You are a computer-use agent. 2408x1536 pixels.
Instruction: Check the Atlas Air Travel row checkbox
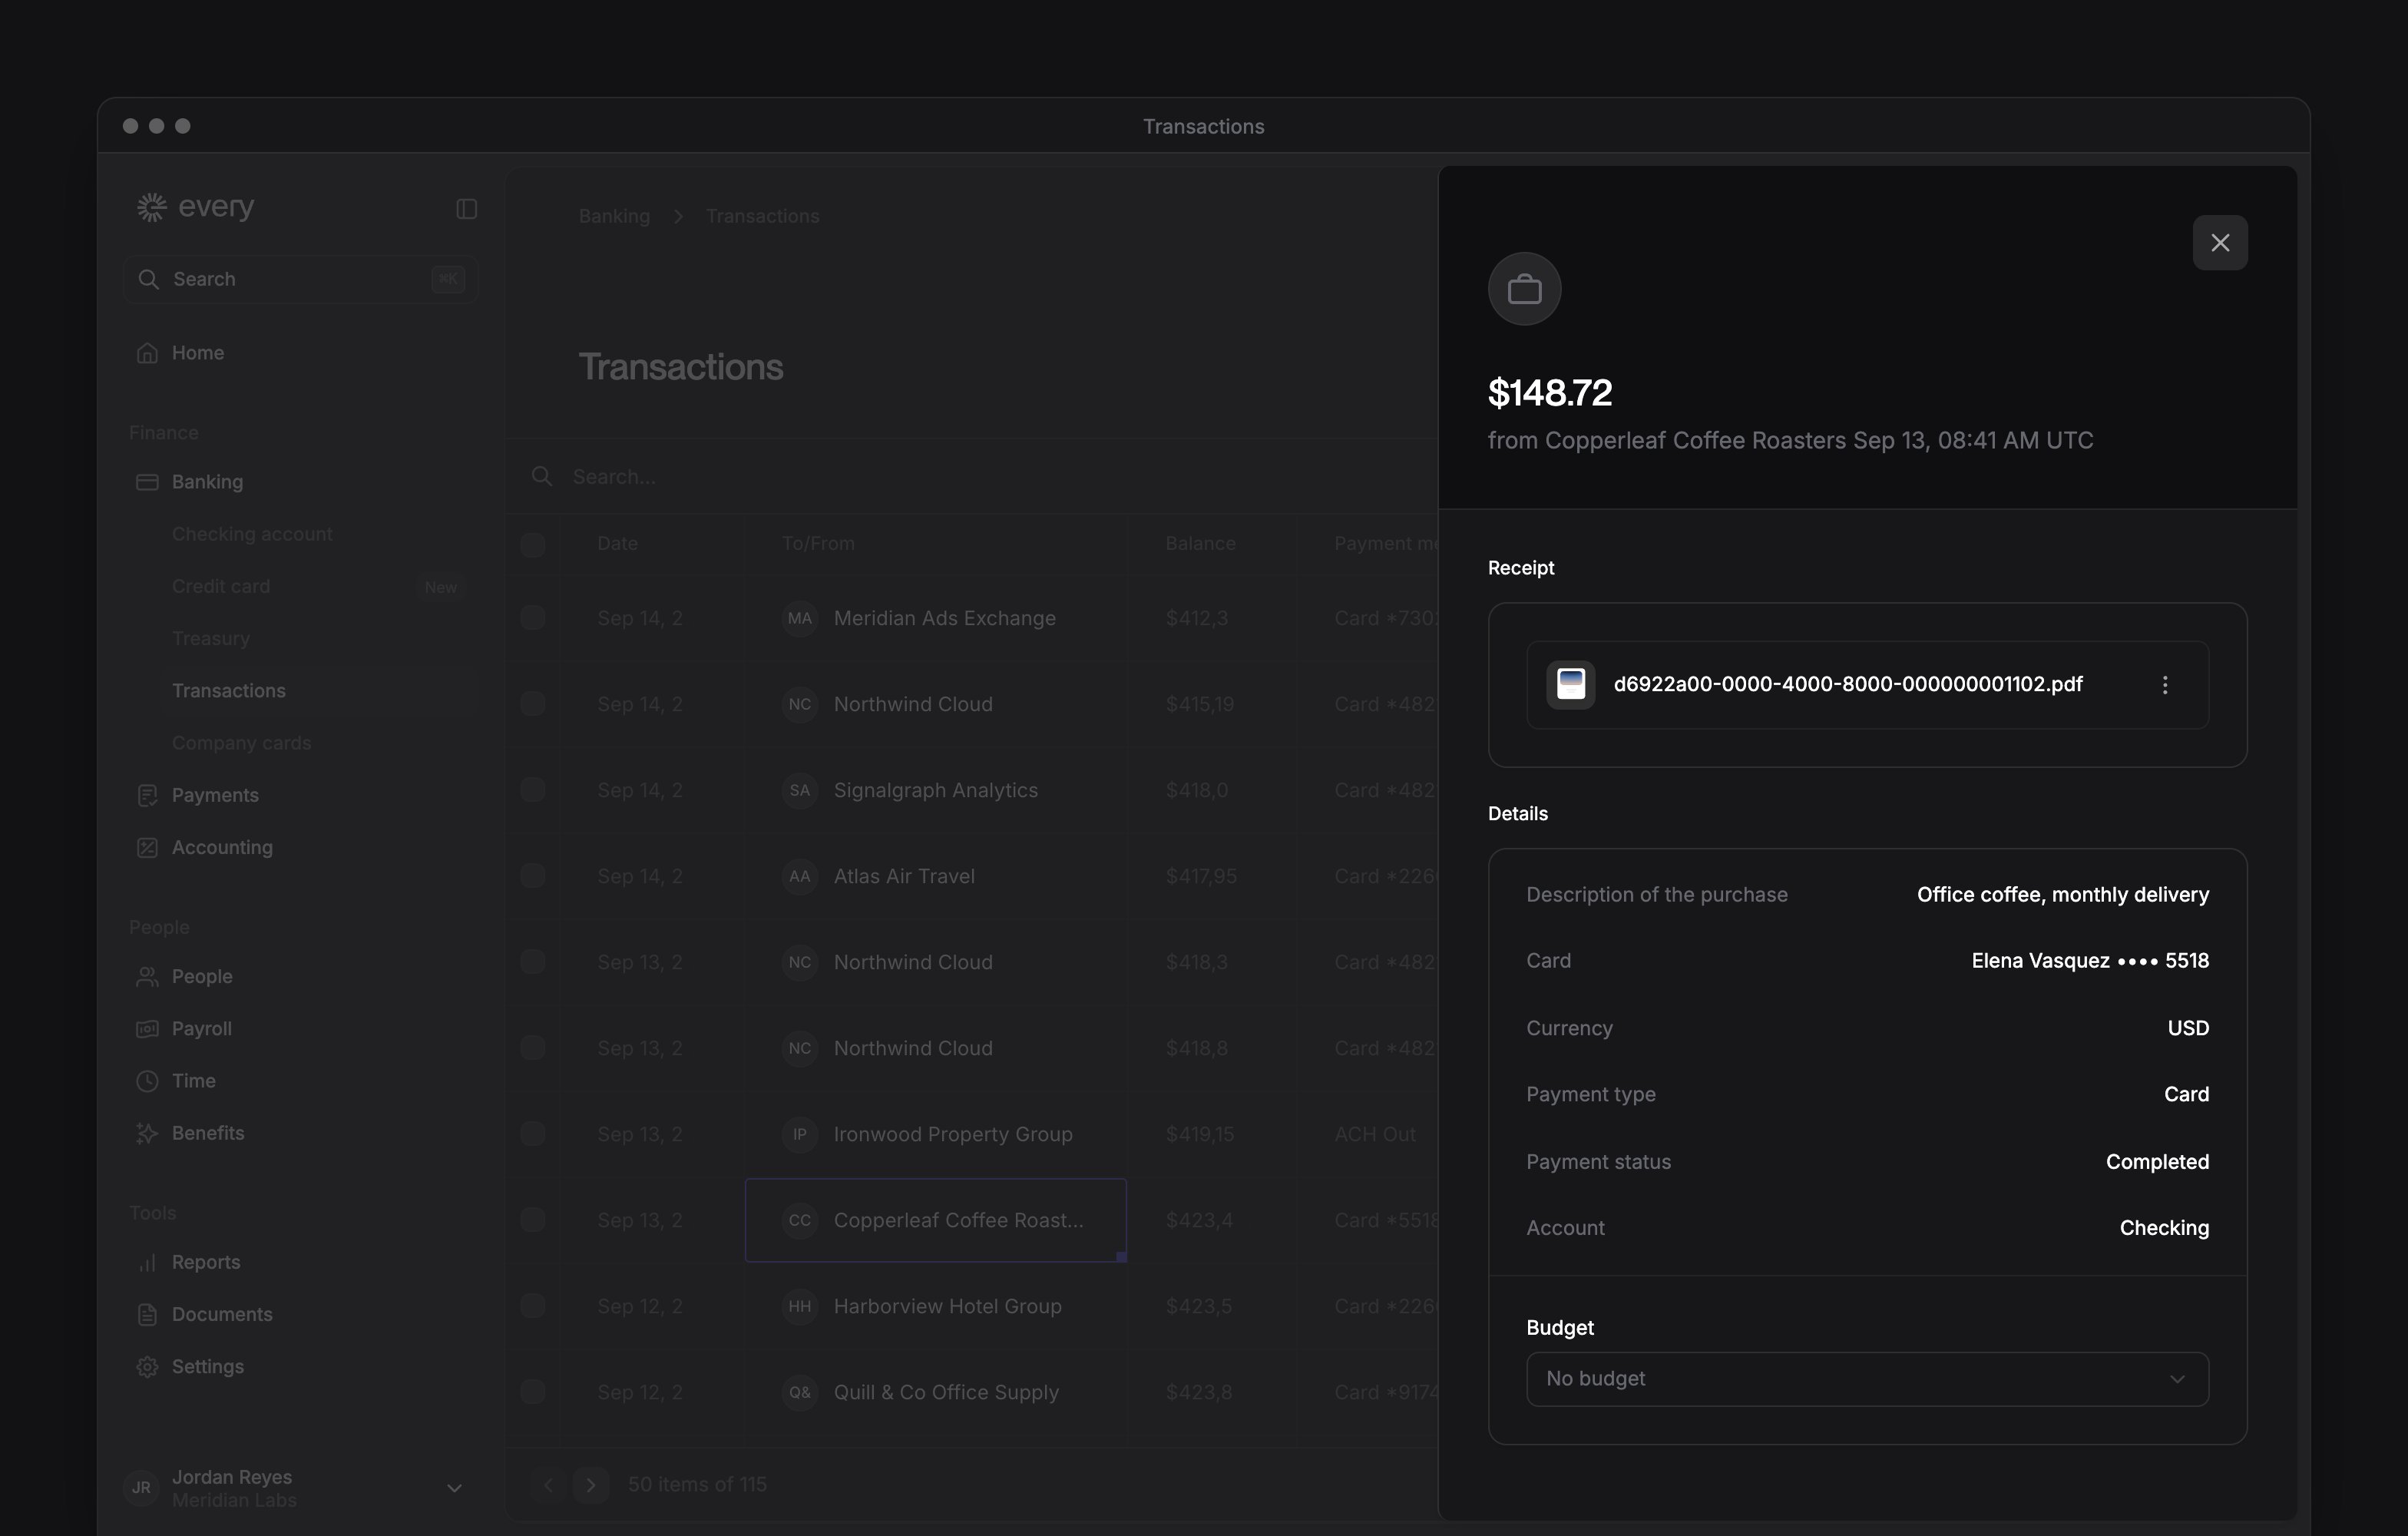533,876
